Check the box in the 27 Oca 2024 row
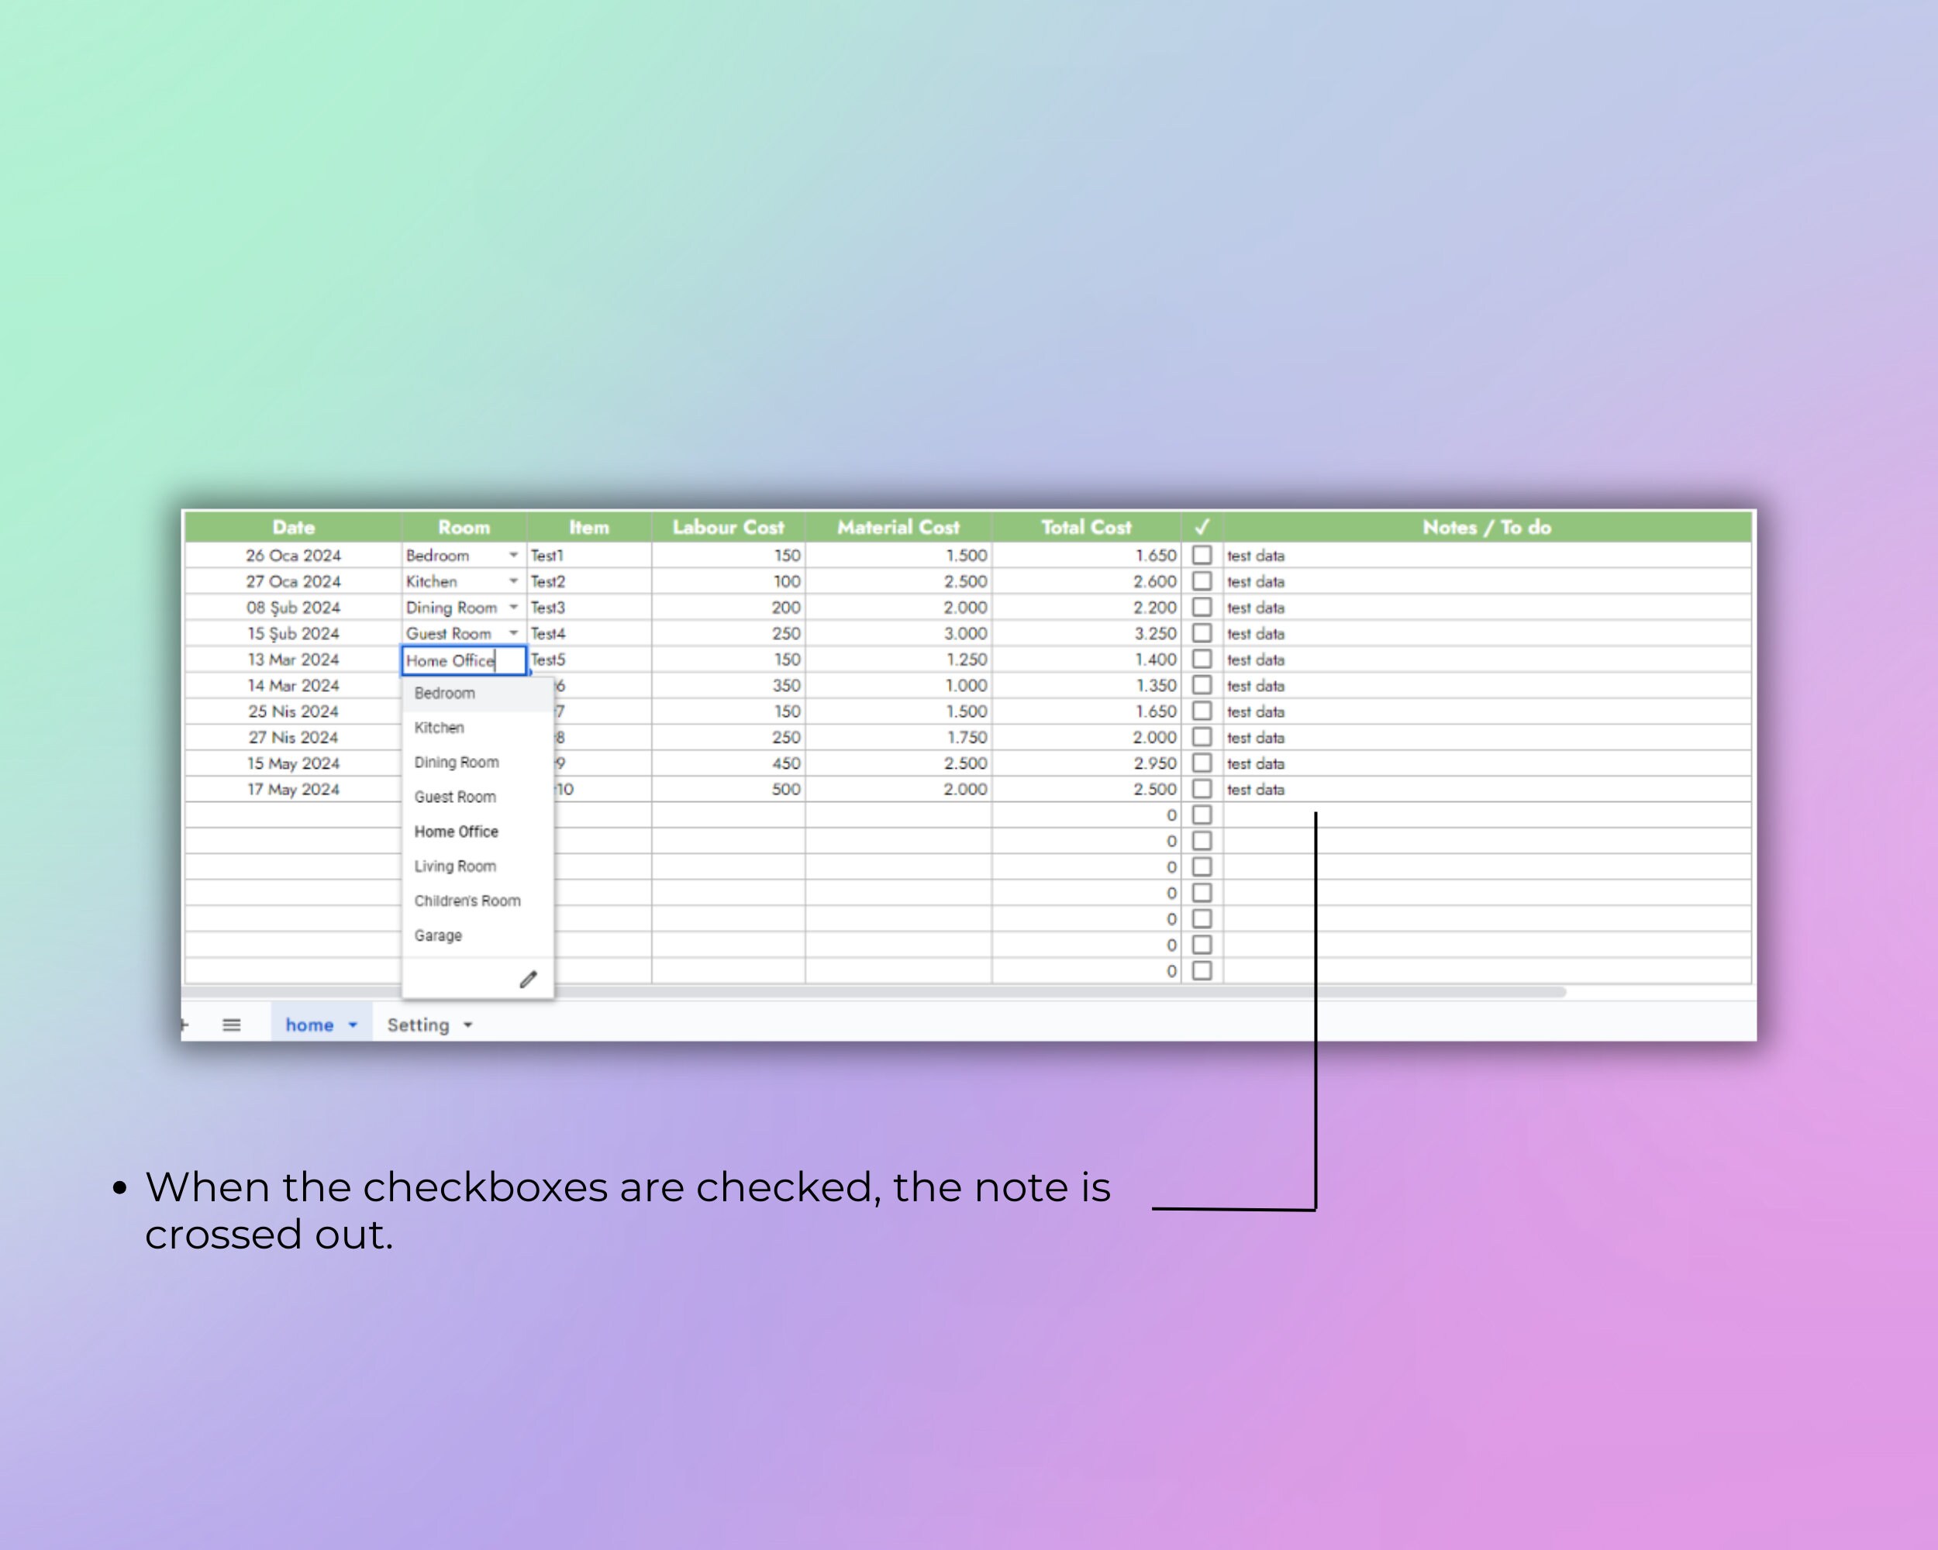1938x1550 pixels. click(x=1202, y=581)
